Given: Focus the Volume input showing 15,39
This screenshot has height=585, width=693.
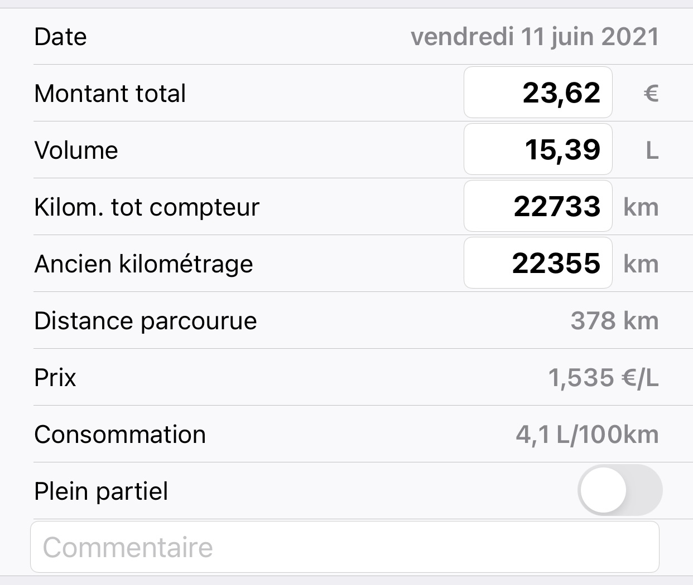Looking at the screenshot, I should [538, 150].
